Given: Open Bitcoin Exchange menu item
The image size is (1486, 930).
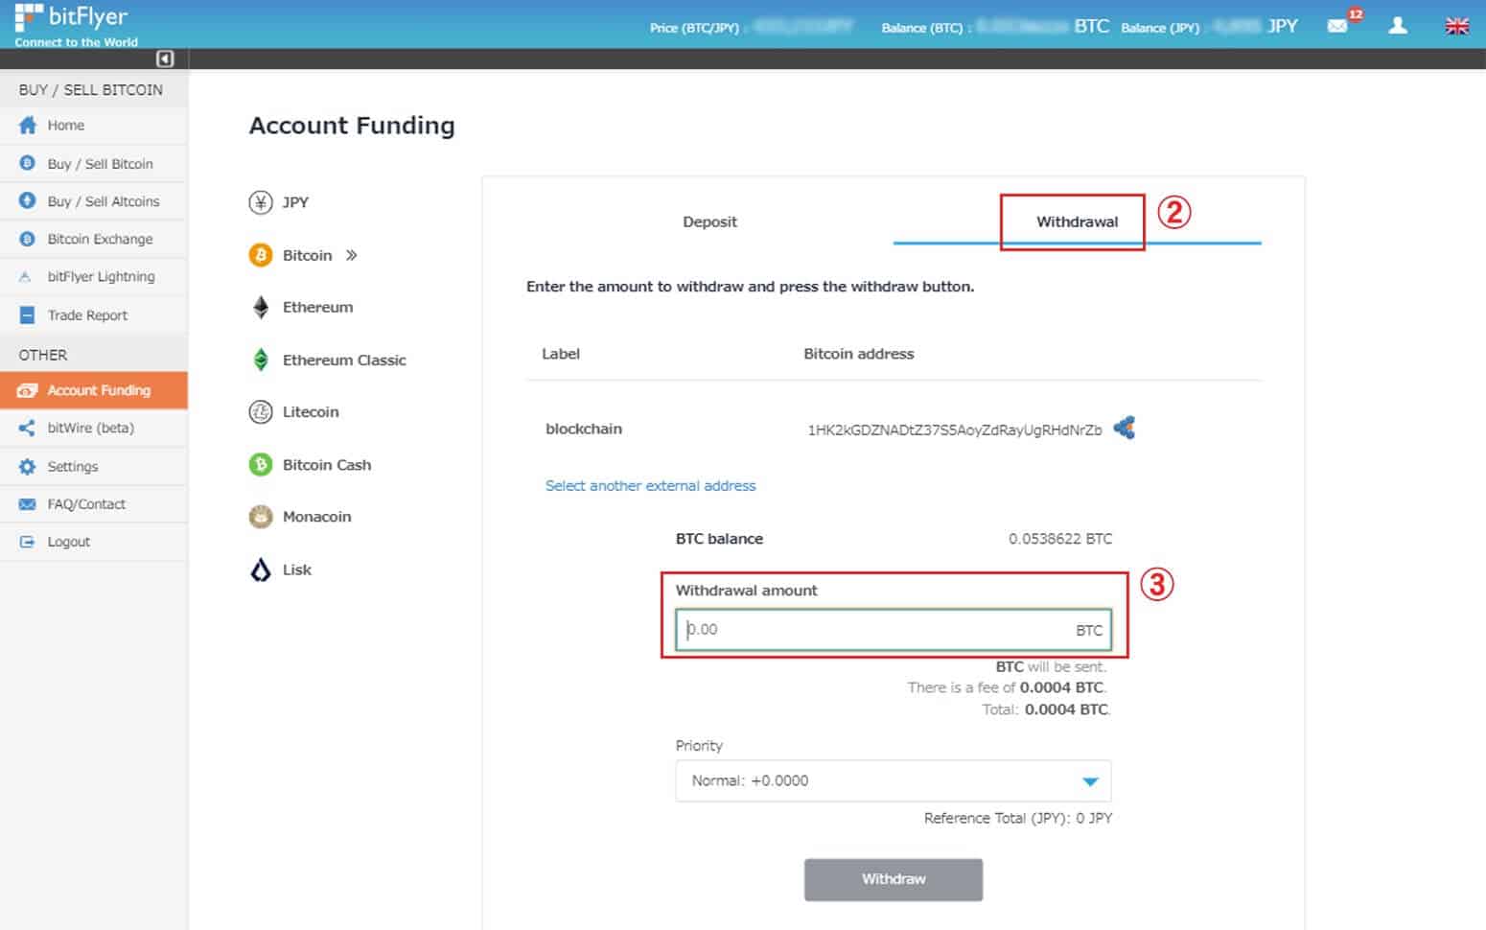Looking at the screenshot, I should click(x=94, y=239).
